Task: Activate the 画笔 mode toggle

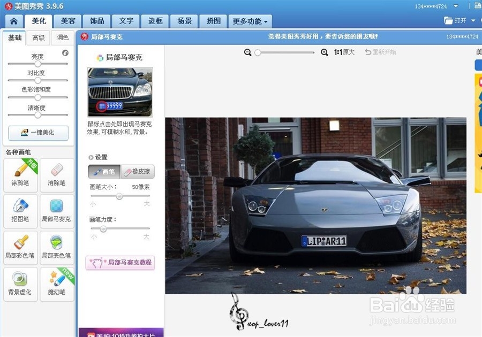Action: coord(104,172)
